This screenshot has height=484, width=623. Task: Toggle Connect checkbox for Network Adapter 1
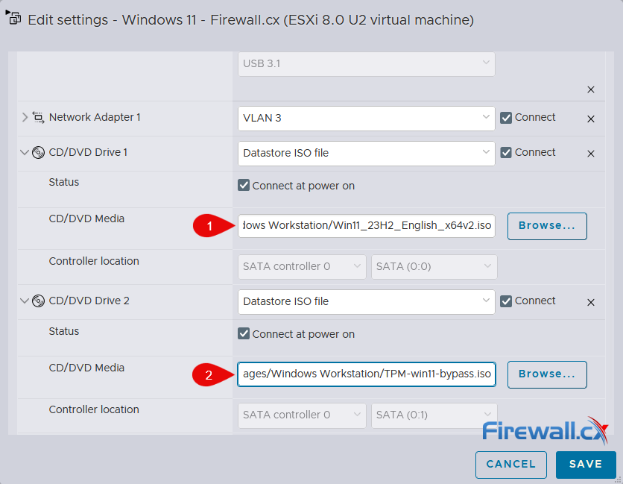point(506,118)
